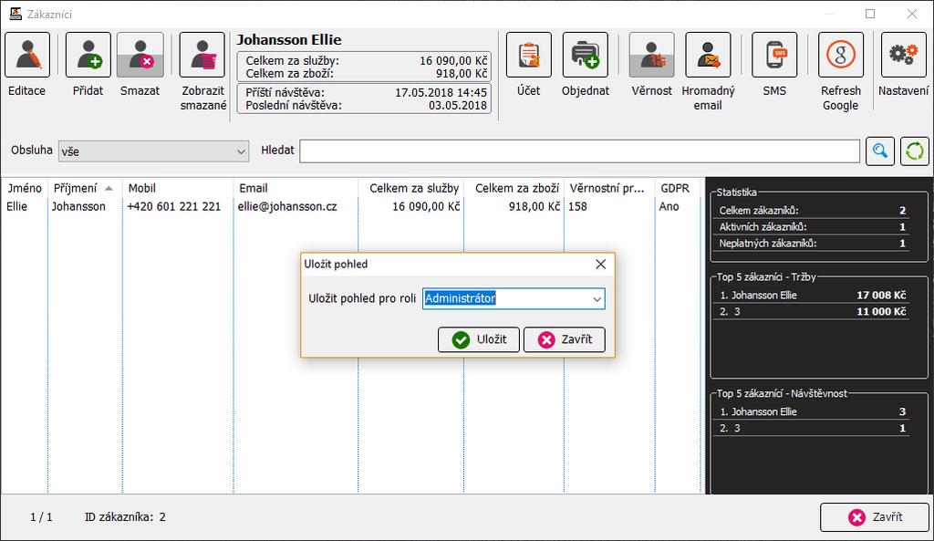Add a new customer with Přidat

pyautogui.click(x=88, y=55)
